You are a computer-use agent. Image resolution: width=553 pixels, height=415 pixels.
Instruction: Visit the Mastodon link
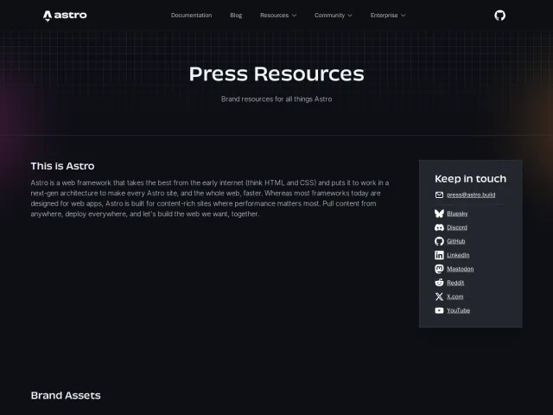point(461,269)
